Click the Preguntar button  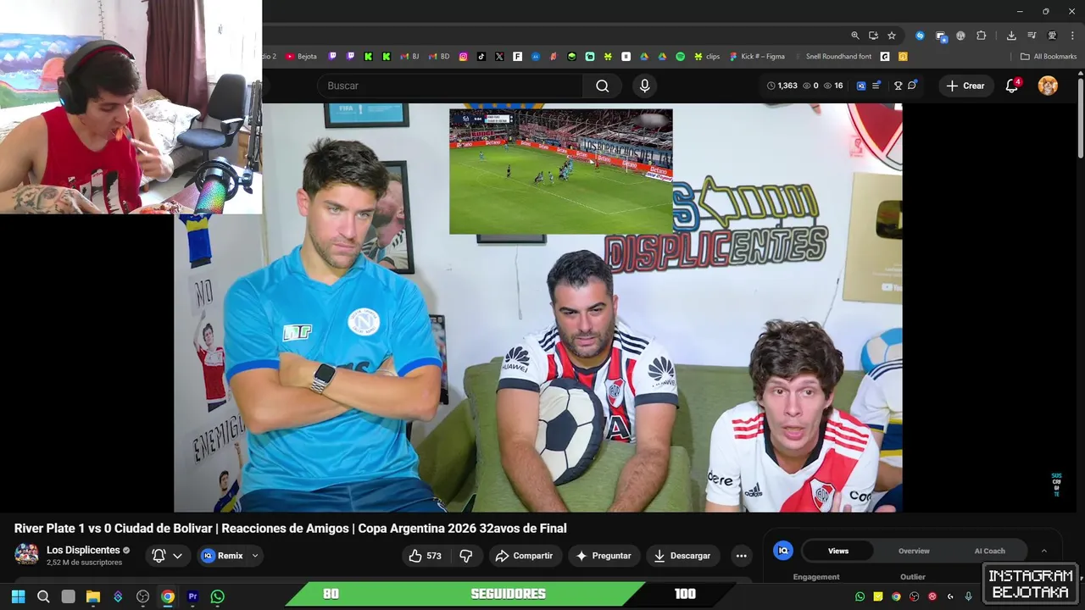604,556
